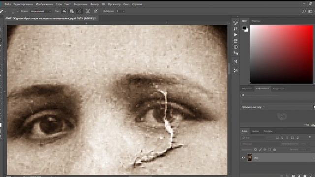
Task: Click the canvas vertical scrollbar
Action: click(229, 69)
